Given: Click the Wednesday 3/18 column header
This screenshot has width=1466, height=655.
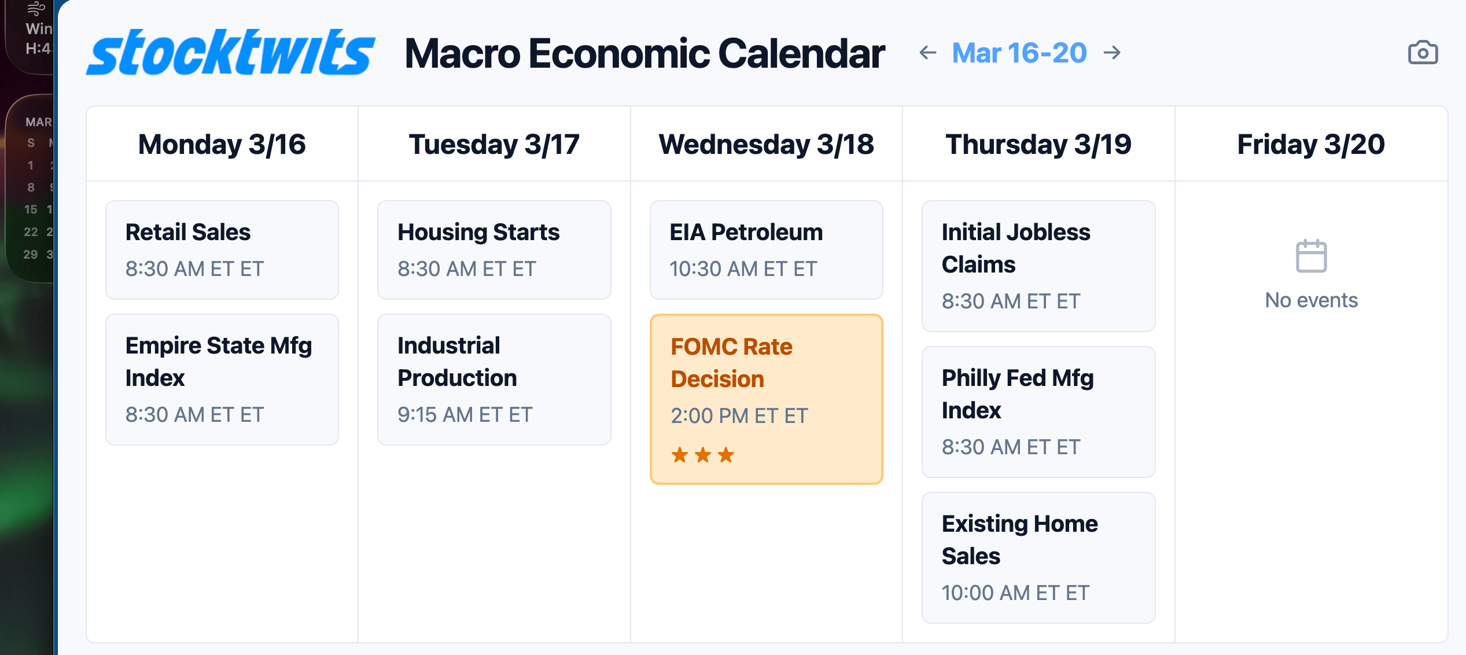Looking at the screenshot, I should [766, 144].
